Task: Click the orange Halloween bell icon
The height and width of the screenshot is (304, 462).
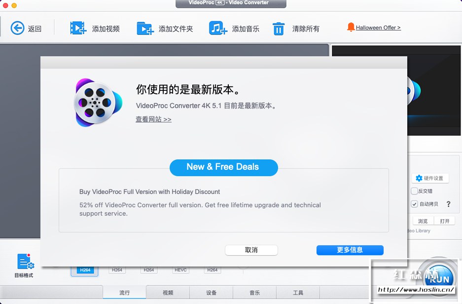Action: pos(351,27)
